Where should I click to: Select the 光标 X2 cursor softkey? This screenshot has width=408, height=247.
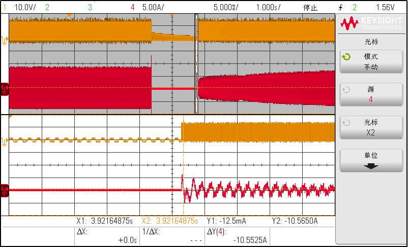click(371, 127)
